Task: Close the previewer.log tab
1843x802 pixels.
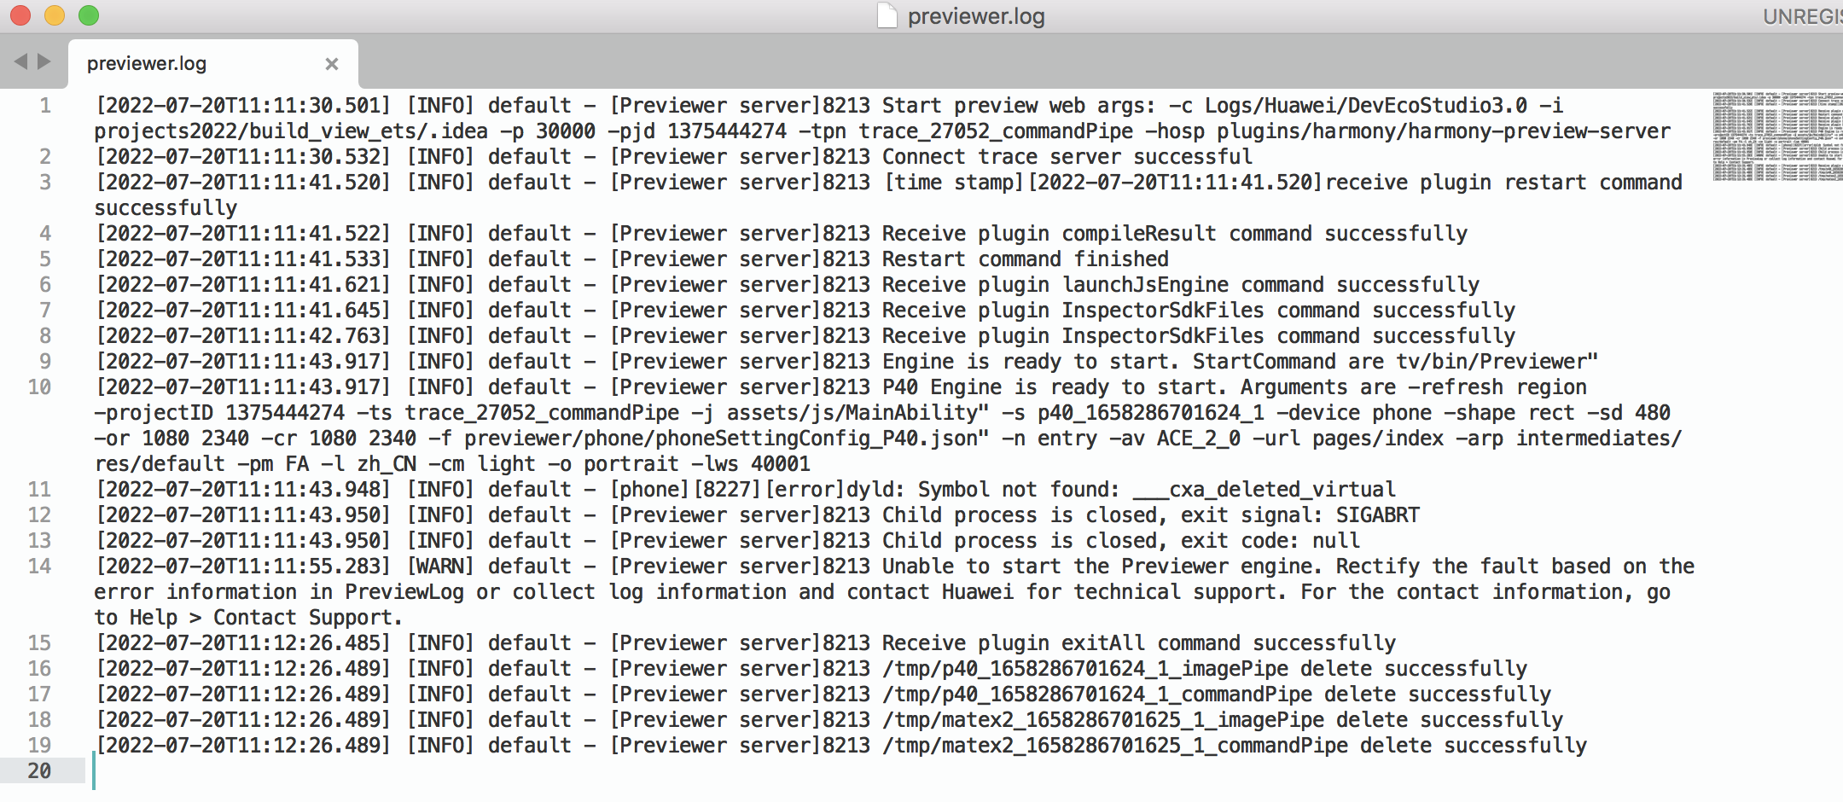Action: pos(332,64)
